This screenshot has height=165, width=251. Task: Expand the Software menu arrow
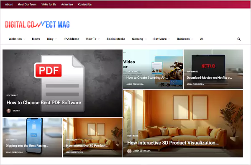click(169, 39)
